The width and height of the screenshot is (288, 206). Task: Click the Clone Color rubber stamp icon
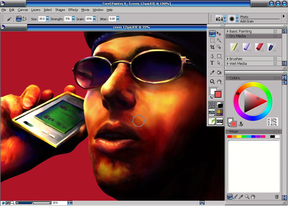(241, 124)
